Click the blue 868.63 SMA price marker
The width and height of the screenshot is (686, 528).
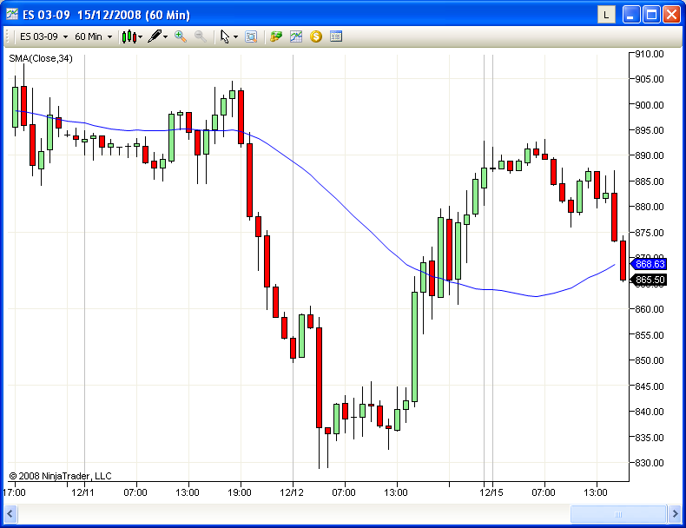click(x=649, y=264)
